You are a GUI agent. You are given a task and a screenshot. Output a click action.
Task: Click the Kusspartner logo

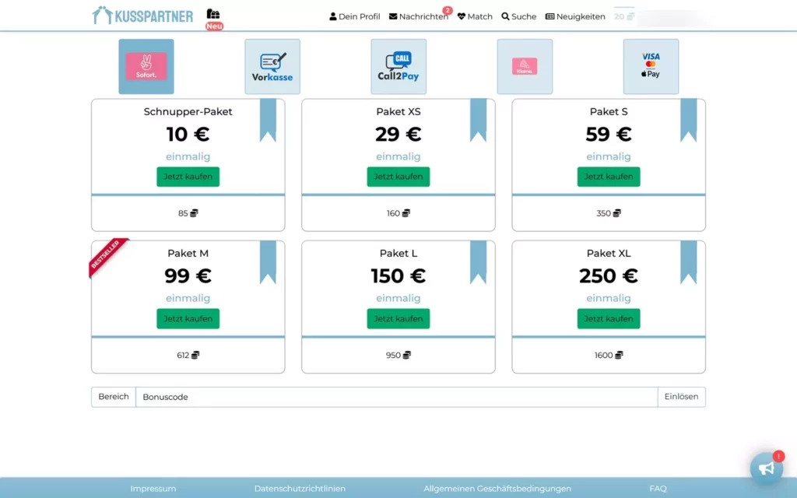pos(141,14)
